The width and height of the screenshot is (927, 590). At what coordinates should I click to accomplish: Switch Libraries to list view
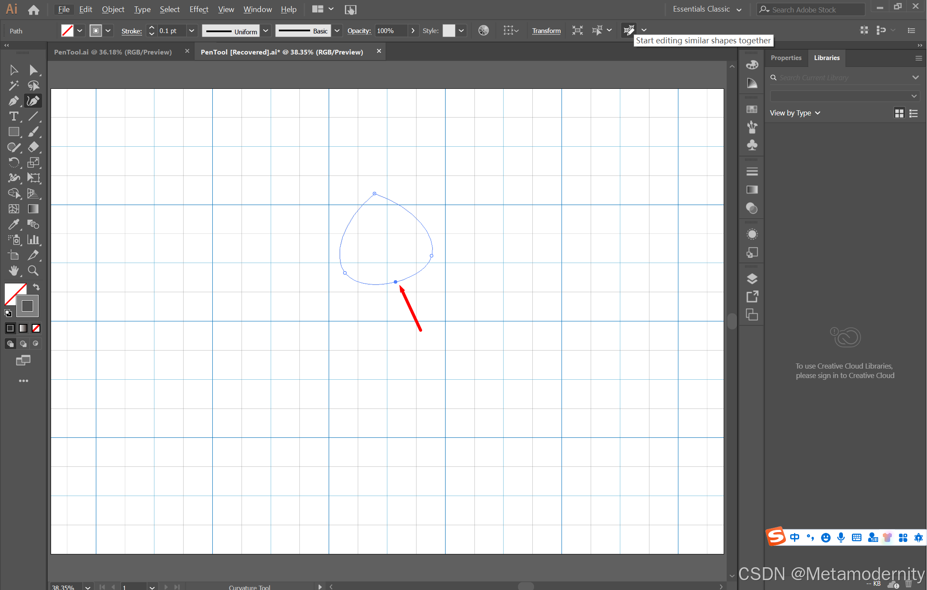click(914, 113)
